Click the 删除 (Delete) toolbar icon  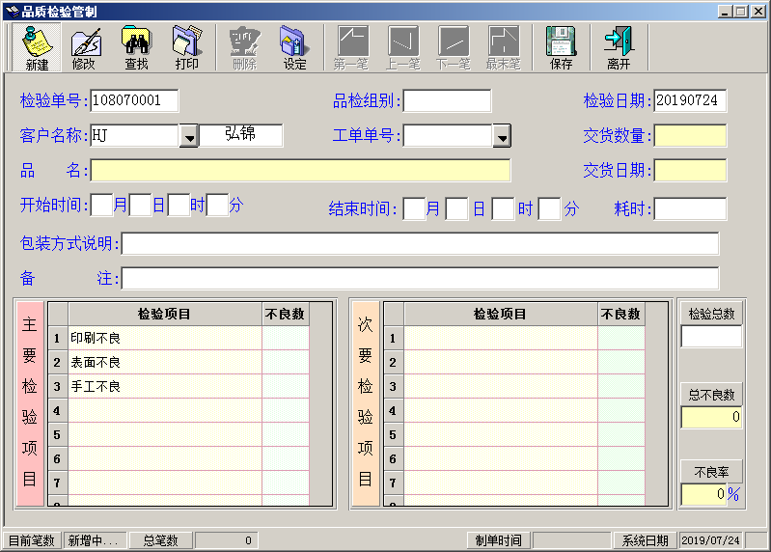[x=244, y=47]
